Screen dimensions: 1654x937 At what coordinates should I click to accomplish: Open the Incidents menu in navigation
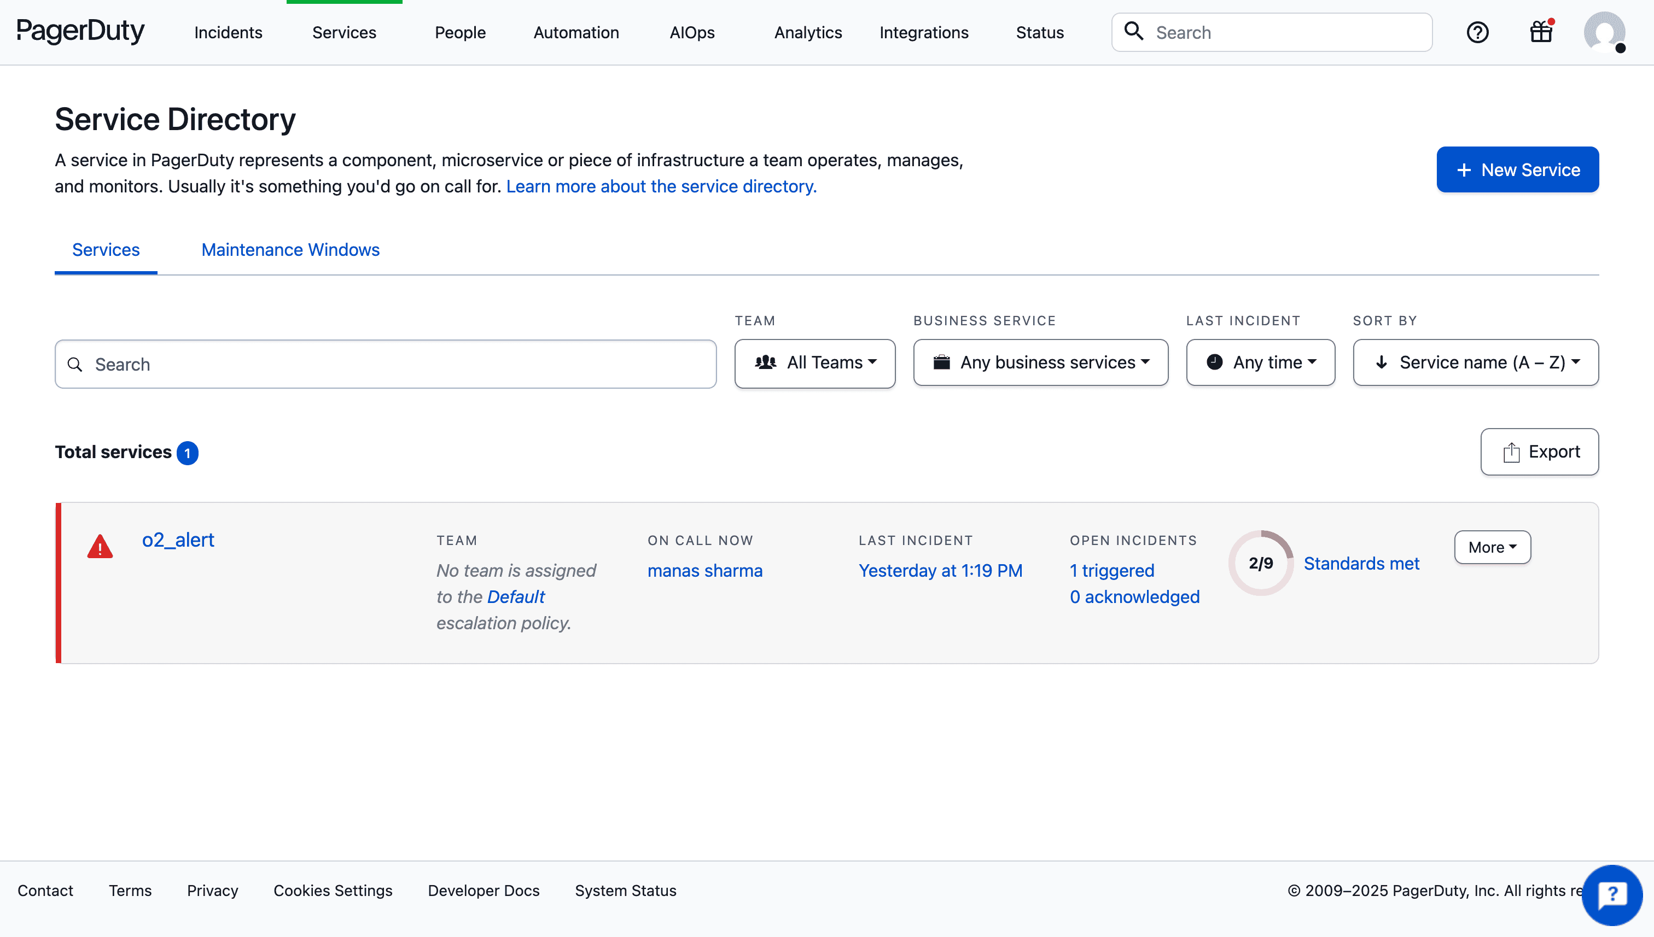pyautogui.click(x=228, y=33)
